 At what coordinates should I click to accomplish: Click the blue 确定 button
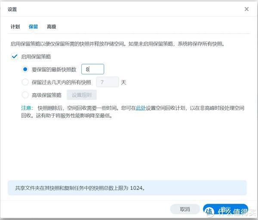tap(225, 209)
